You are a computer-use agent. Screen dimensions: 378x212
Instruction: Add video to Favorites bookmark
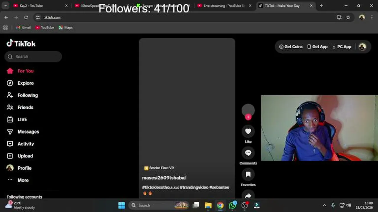click(248, 174)
